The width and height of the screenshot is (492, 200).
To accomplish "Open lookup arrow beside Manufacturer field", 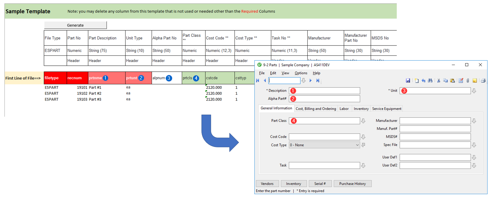I will coord(474,121).
